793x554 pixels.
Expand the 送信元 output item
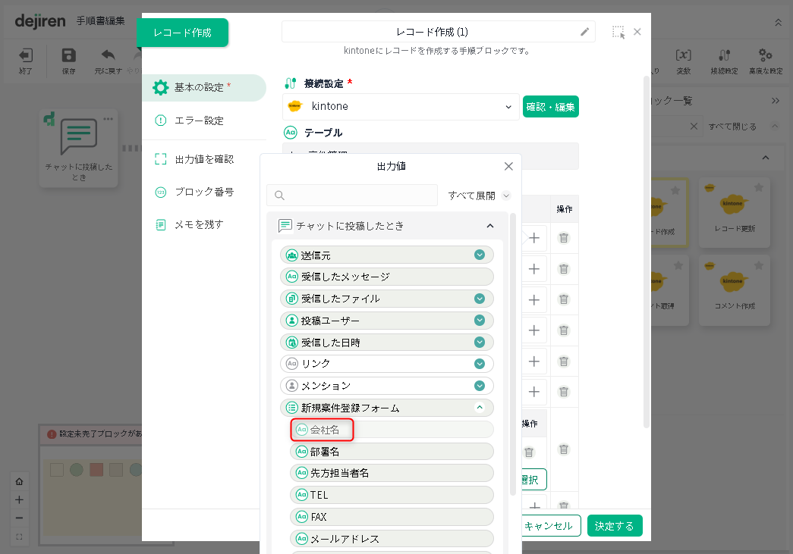point(480,255)
